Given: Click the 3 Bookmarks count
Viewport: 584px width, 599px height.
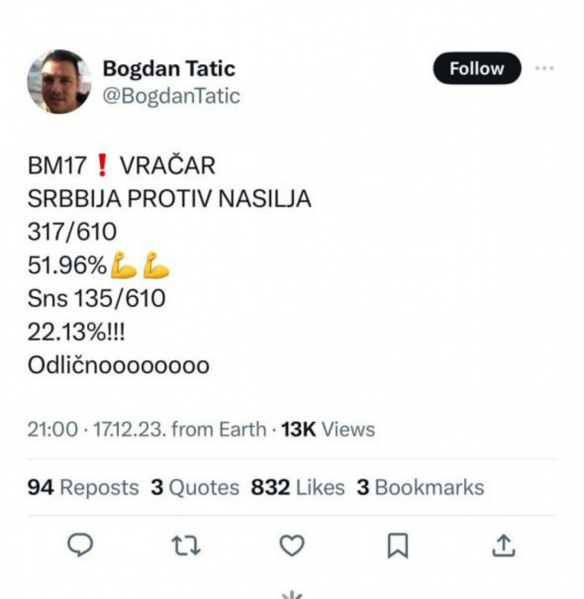Looking at the screenshot, I should [420, 487].
